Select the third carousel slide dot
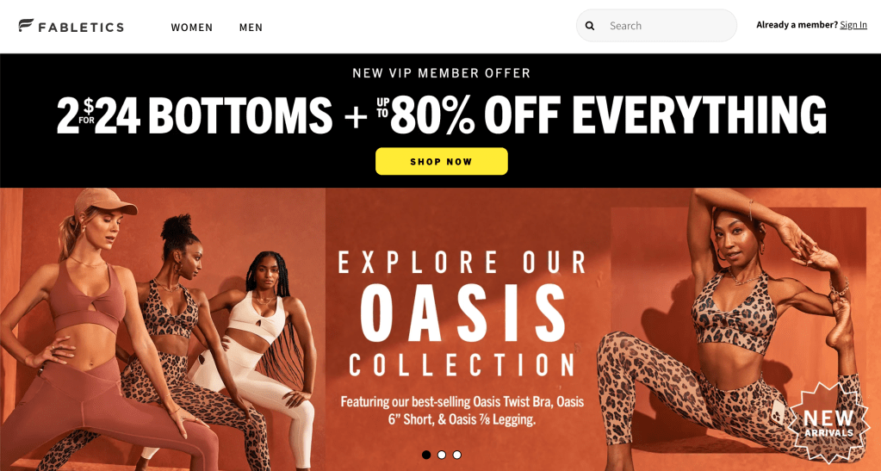The image size is (881, 471). (457, 455)
